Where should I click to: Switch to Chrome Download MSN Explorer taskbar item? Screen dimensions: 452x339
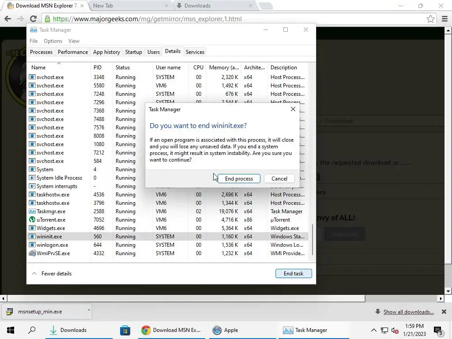[172, 330]
